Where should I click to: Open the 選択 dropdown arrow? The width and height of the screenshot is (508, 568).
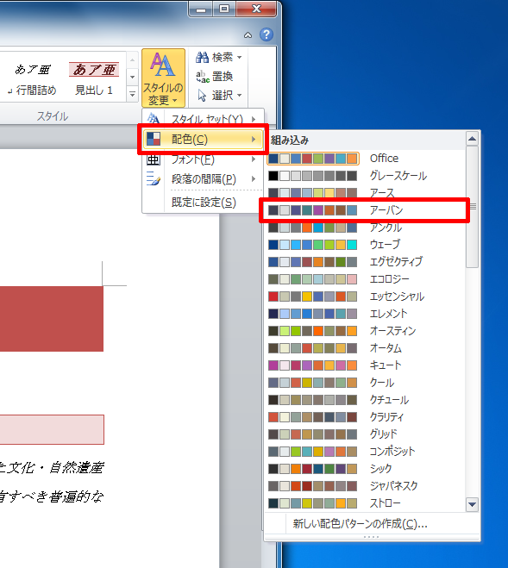tap(239, 96)
